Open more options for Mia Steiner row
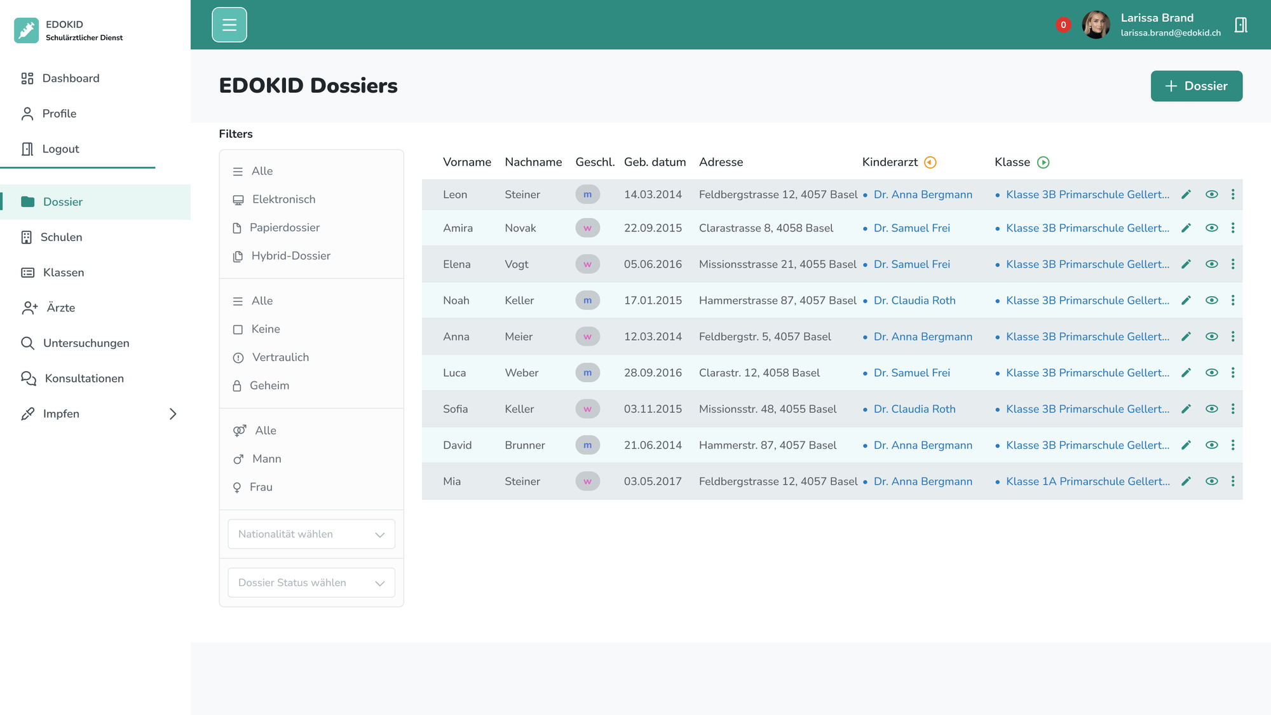 (x=1233, y=482)
